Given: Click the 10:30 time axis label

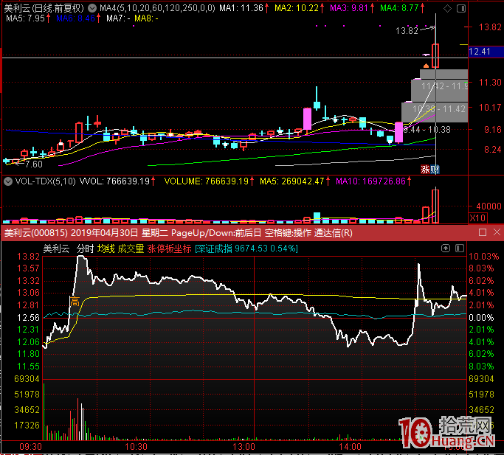Looking at the screenshot, I should (x=136, y=447).
